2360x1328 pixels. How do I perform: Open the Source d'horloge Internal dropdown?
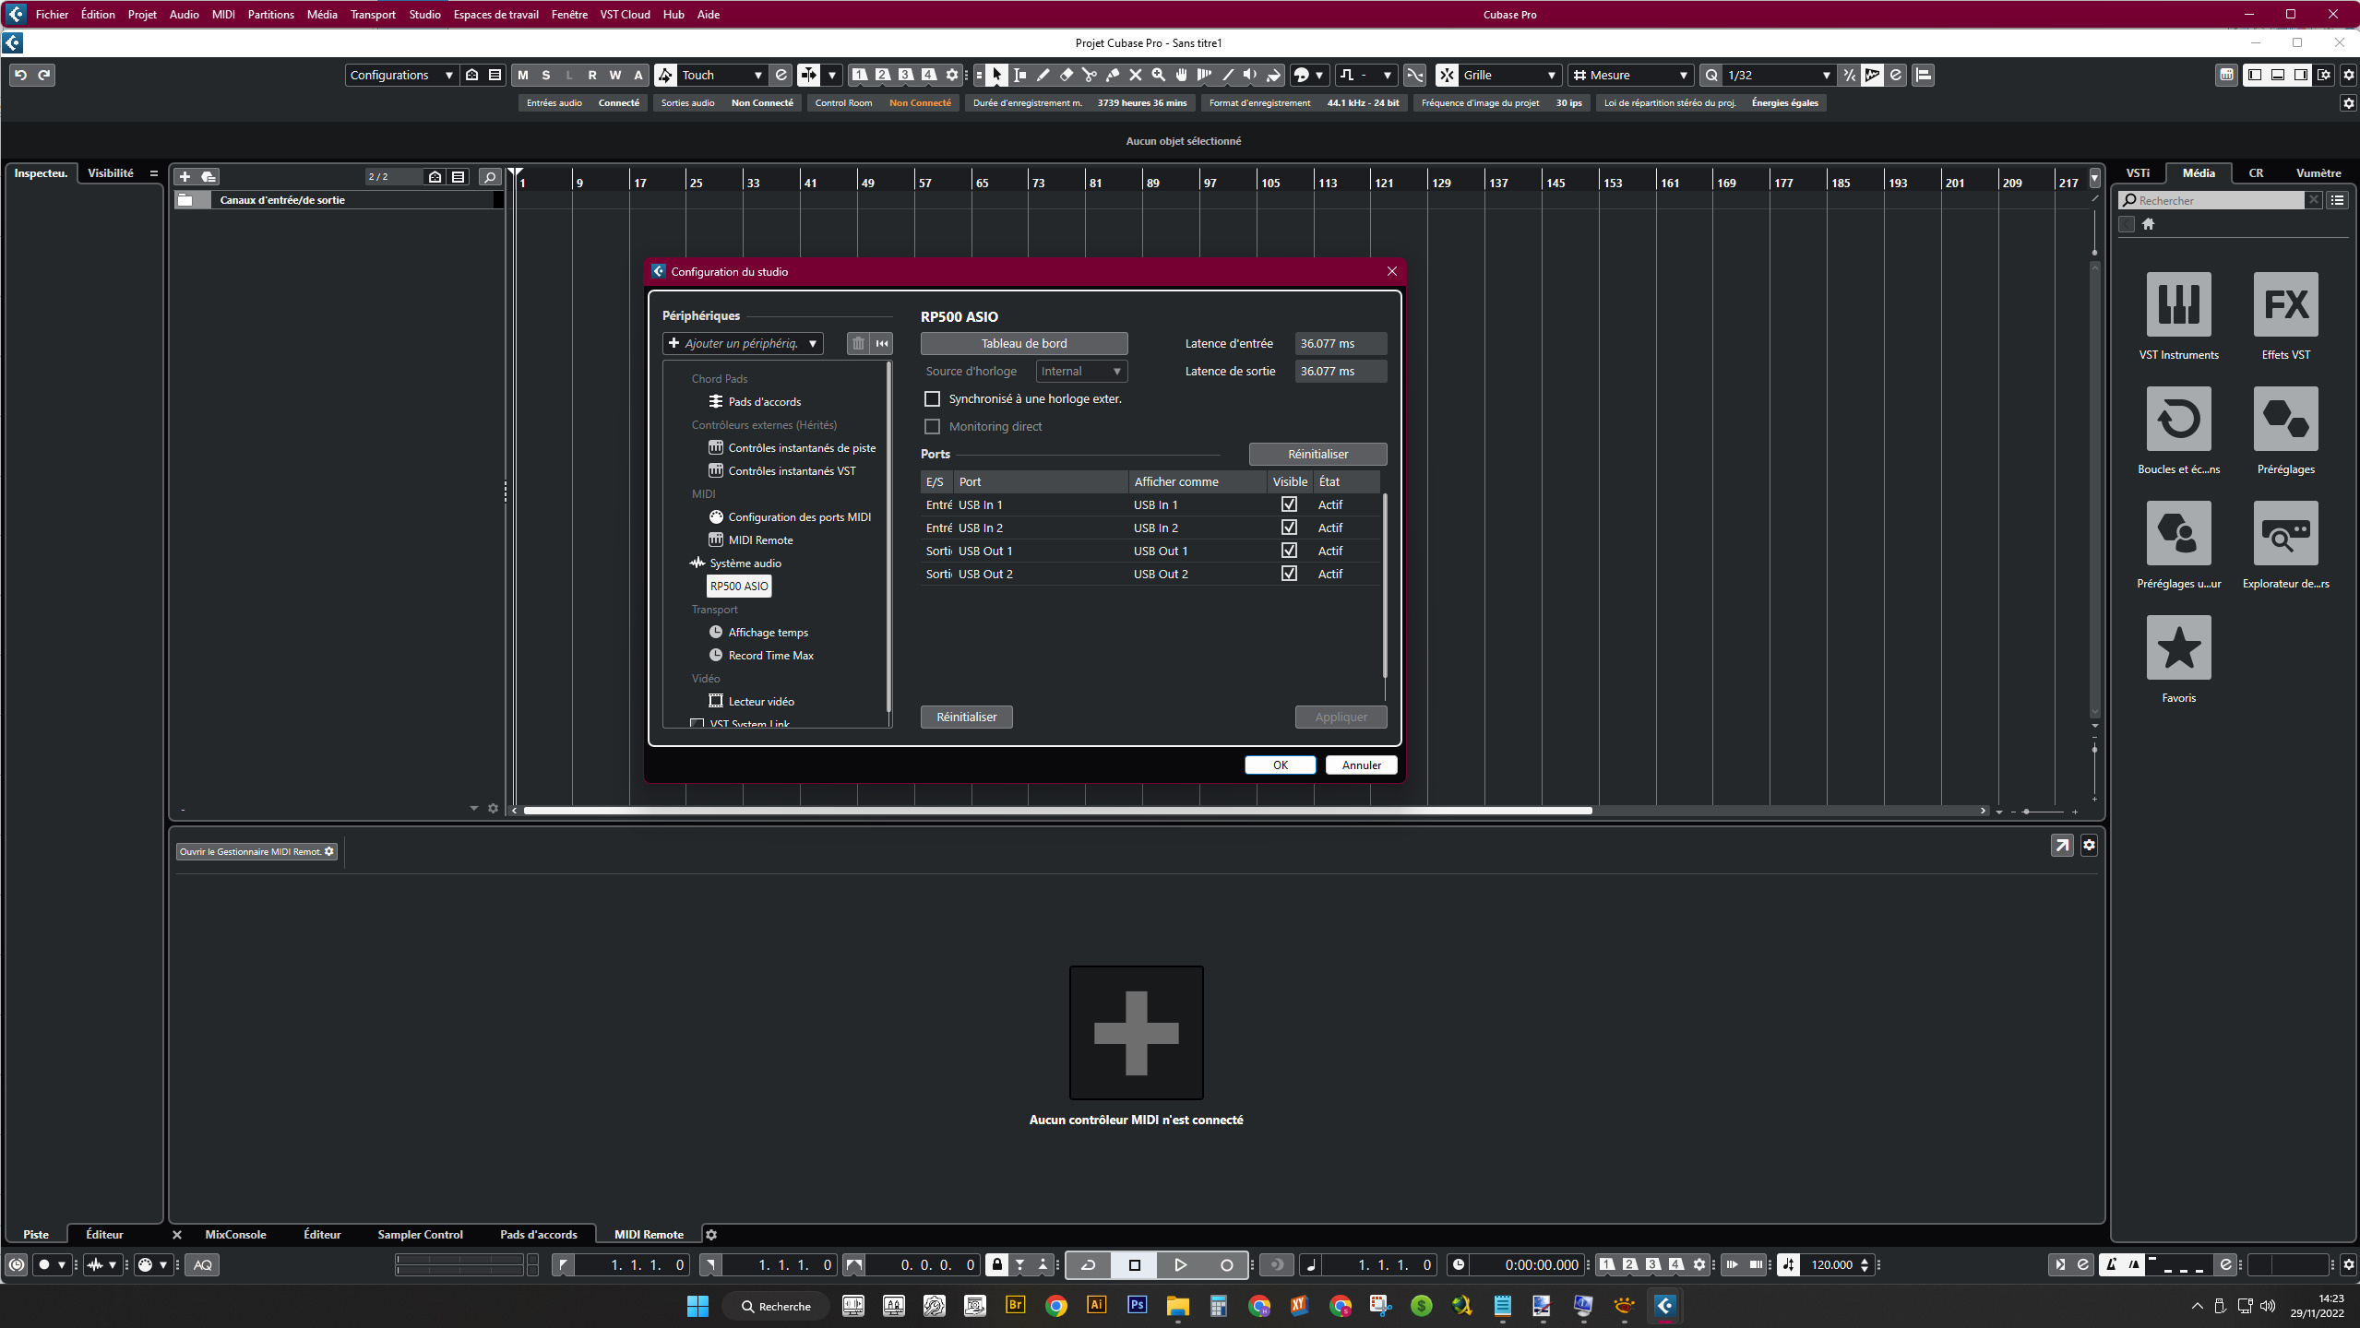[x=1080, y=371]
